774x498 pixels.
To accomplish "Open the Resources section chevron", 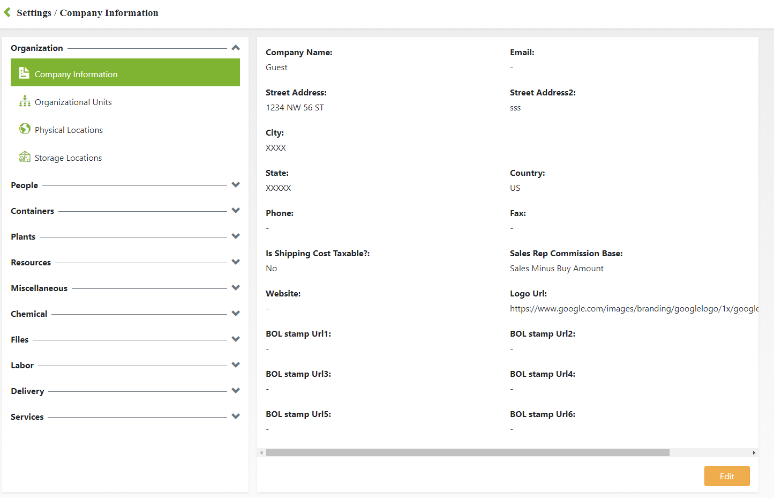I will pyautogui.click(x=236, y=262).
